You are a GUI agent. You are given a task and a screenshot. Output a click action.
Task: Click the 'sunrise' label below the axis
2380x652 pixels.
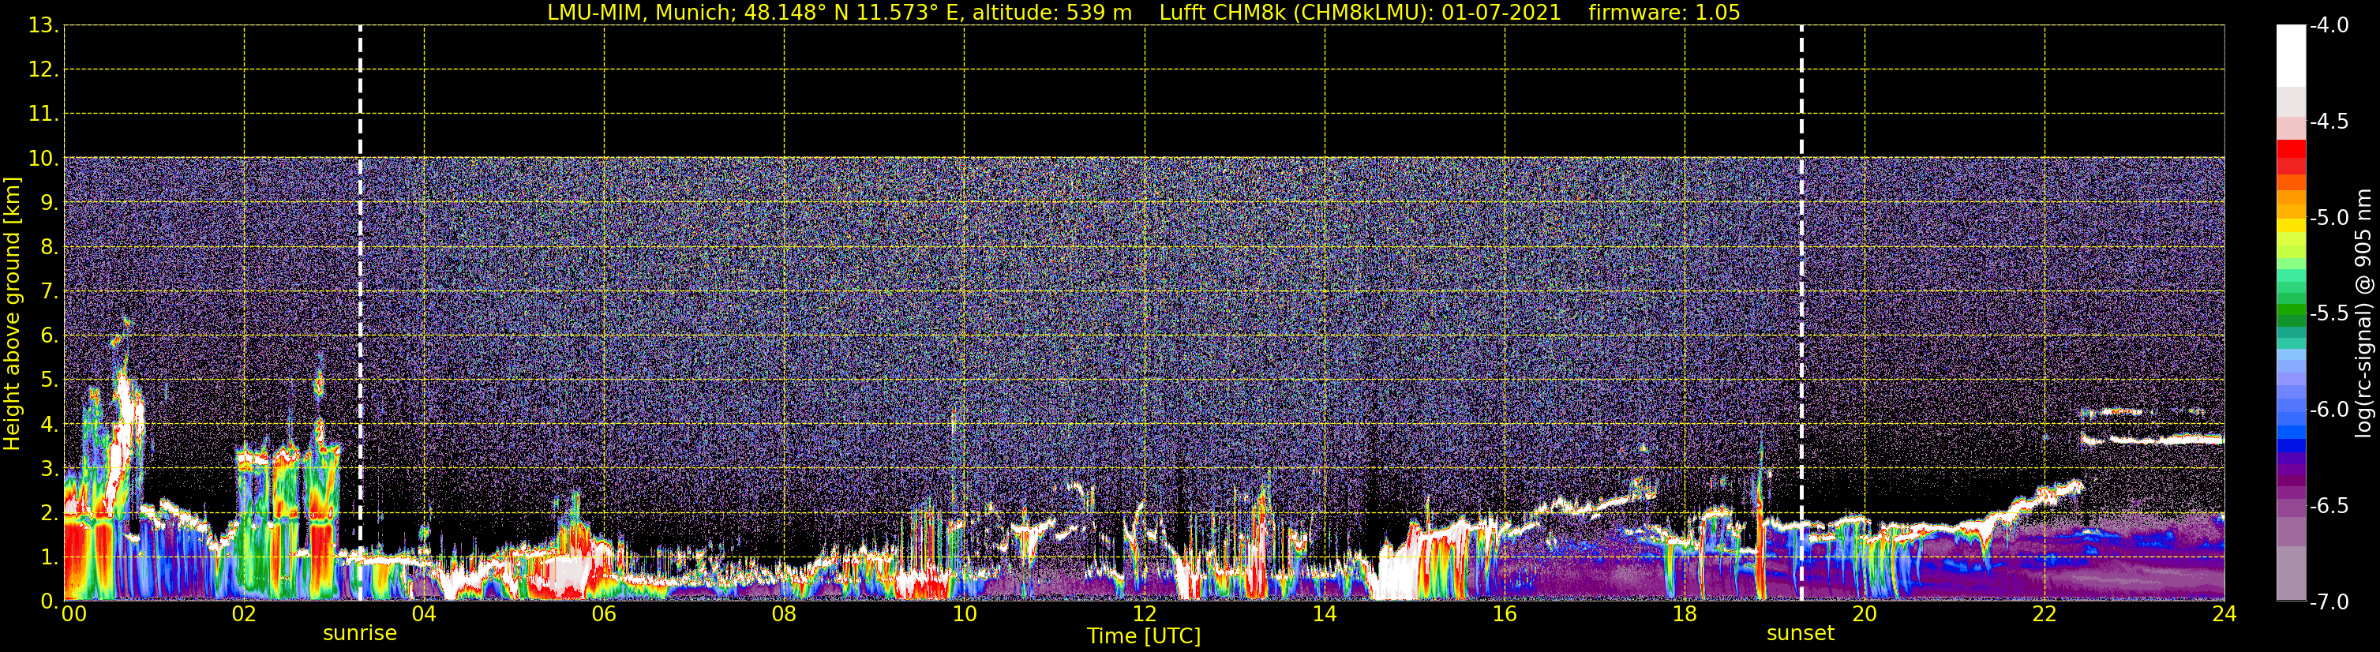point(359,634)
